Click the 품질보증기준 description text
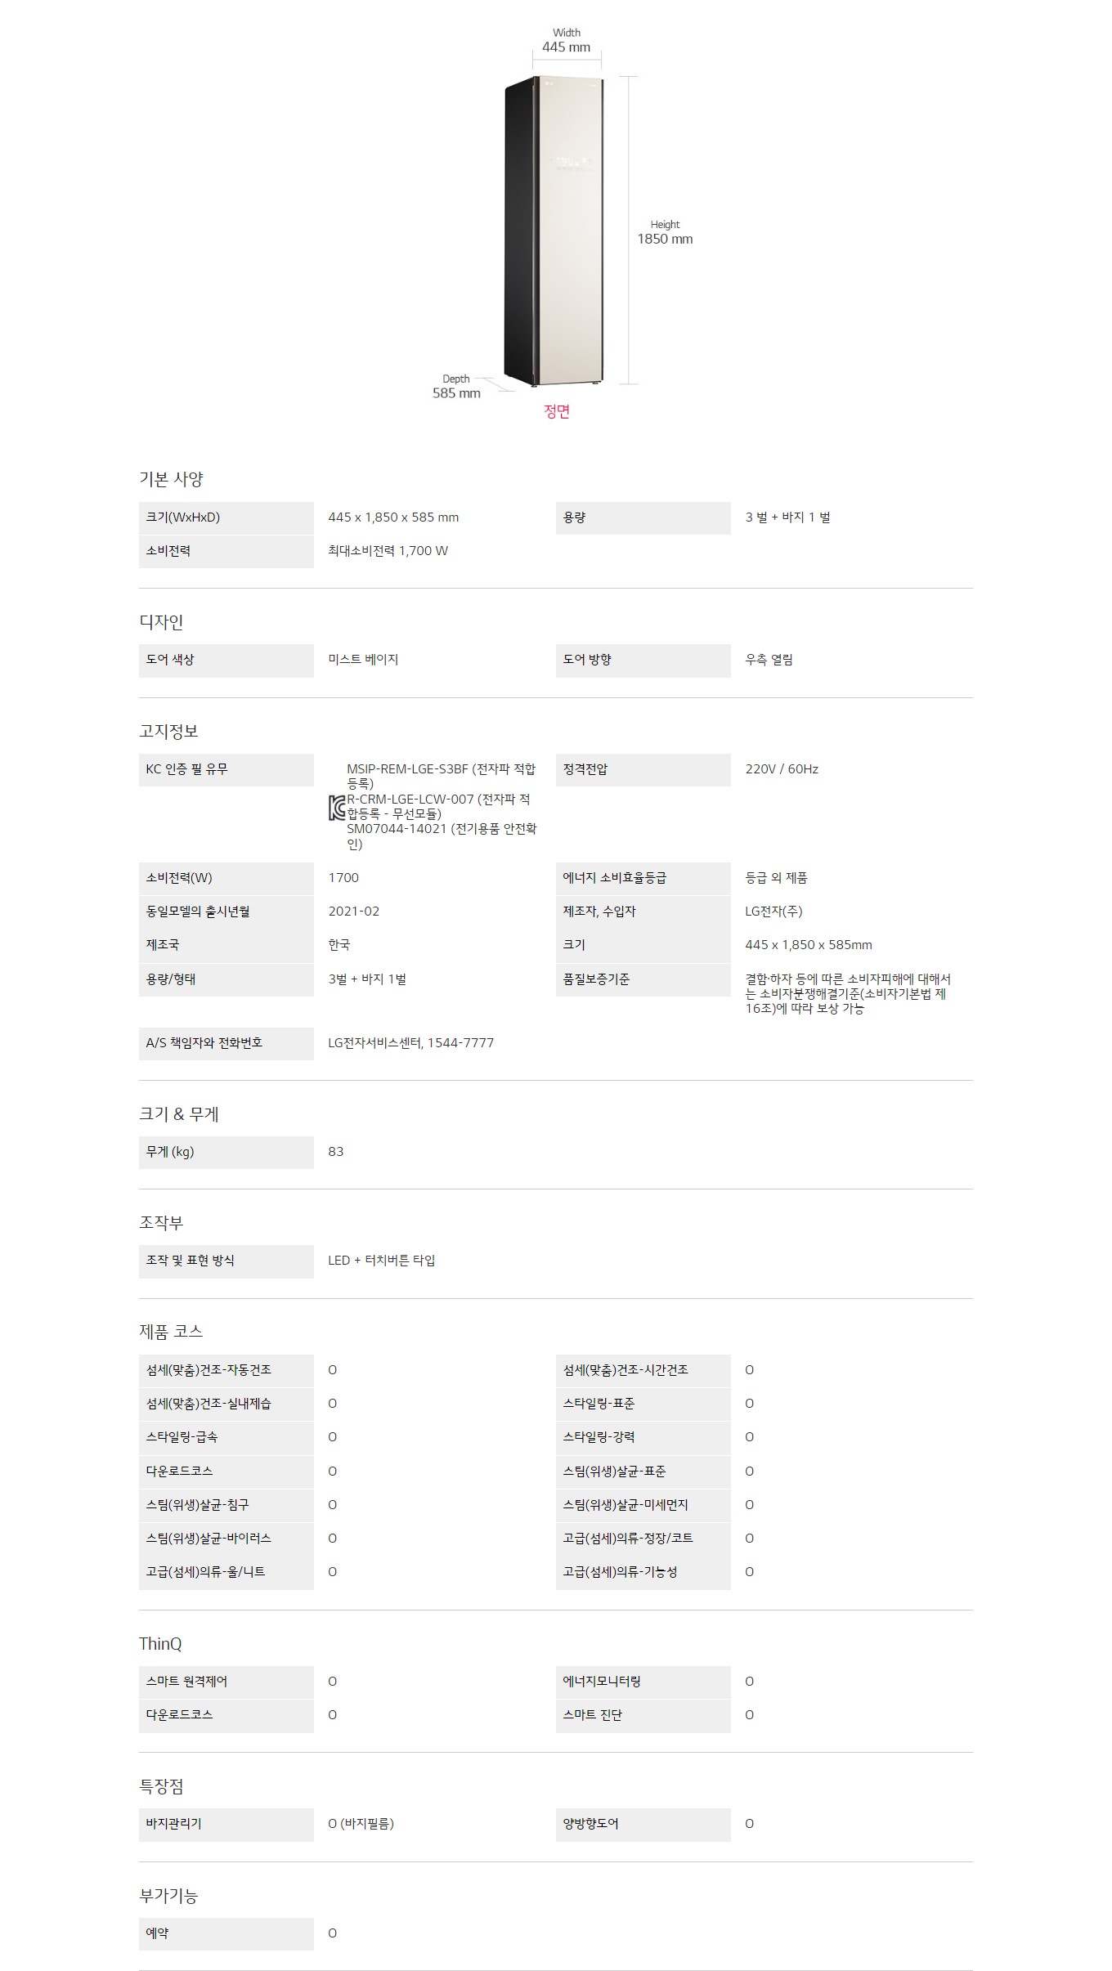Image resolution: width=1112 pixels, height=1971 pixels. coord(847,993)
